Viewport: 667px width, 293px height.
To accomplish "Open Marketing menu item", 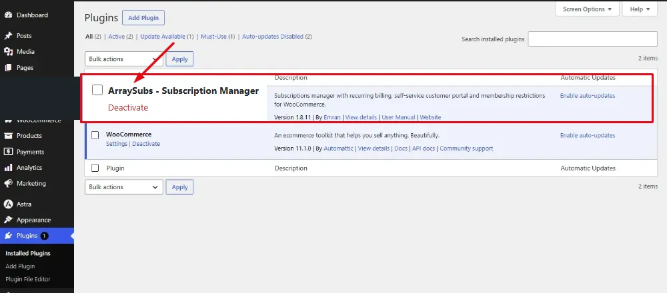I will click(x=31, y=183).
